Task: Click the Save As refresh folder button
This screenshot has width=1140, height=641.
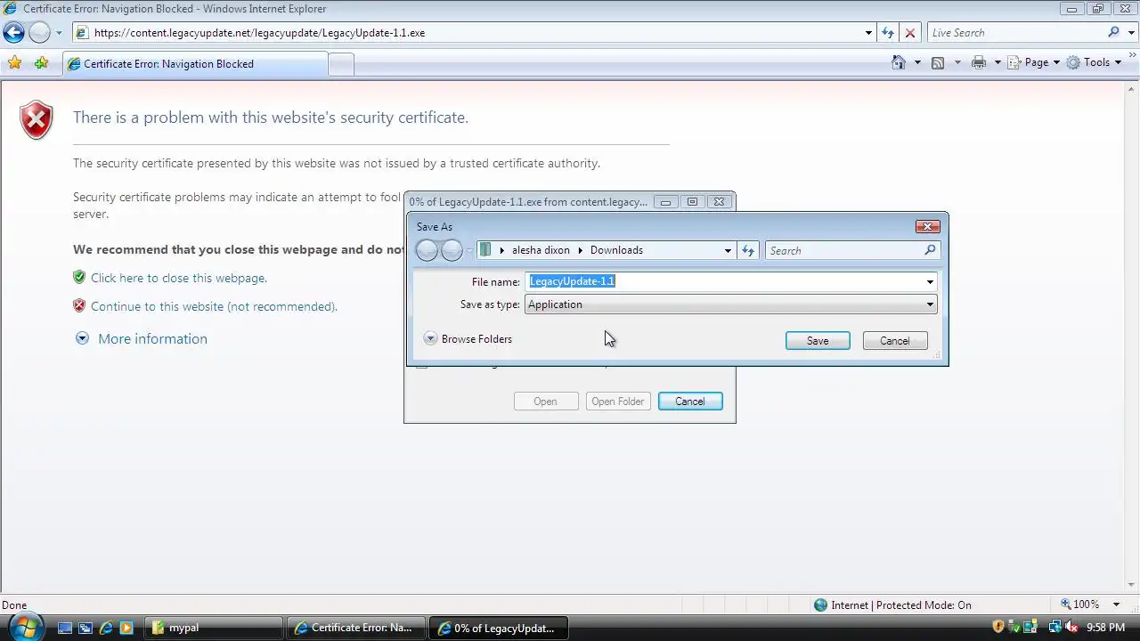Action: (748, 250)
